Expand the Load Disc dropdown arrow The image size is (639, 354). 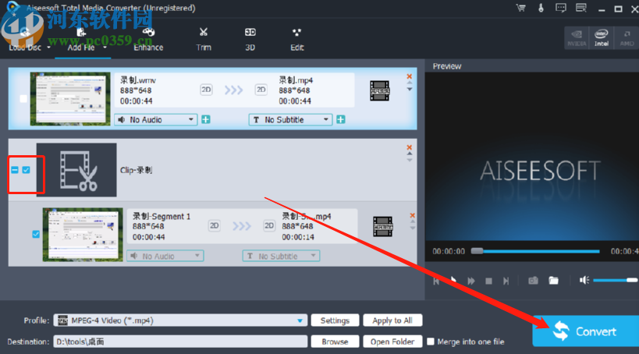click(x=49, y=48)
